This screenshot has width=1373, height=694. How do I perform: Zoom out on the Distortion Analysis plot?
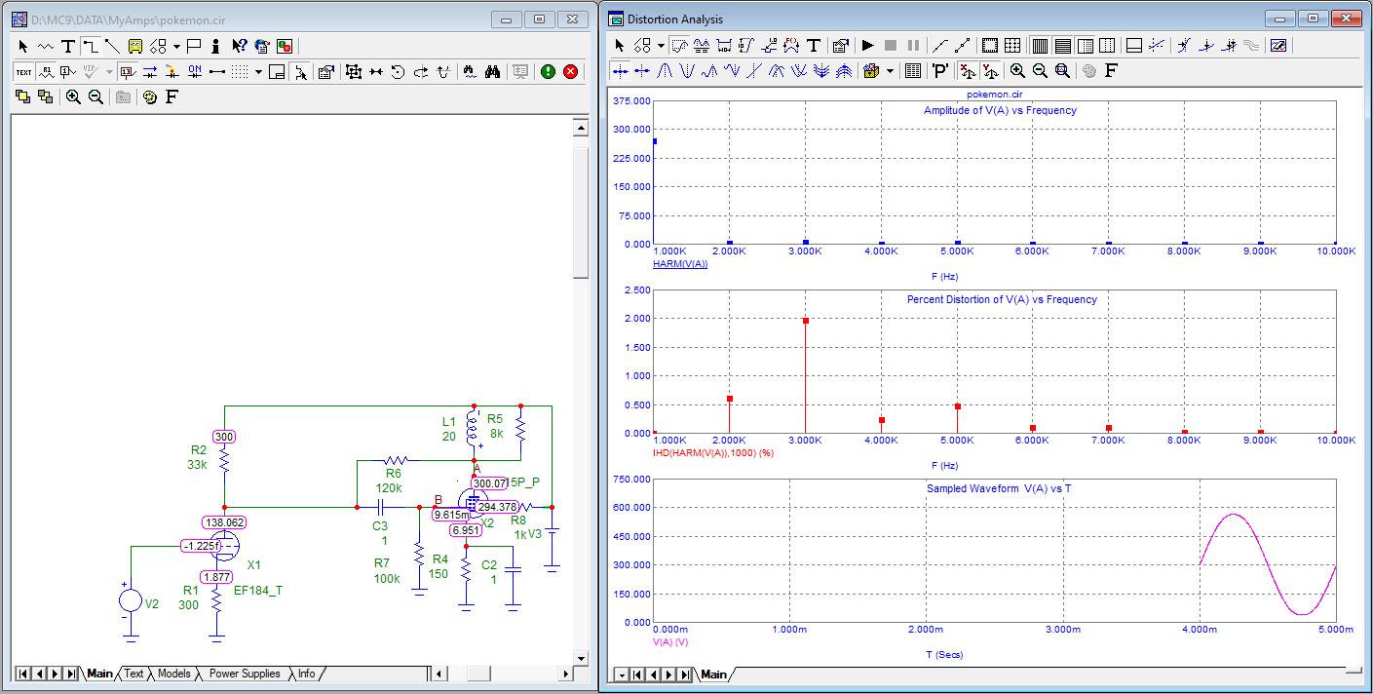(x=1040, y=70)
